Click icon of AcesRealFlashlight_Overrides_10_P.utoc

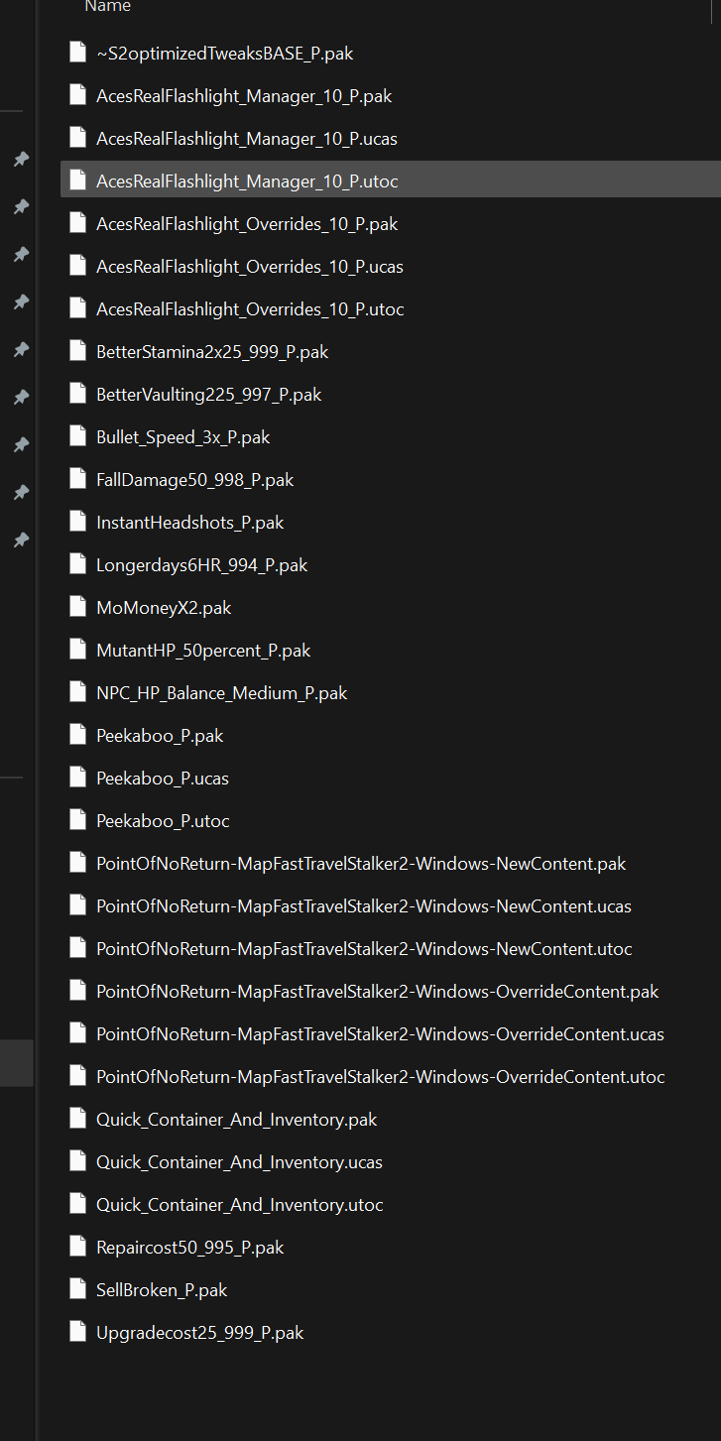tap(78, 308)
